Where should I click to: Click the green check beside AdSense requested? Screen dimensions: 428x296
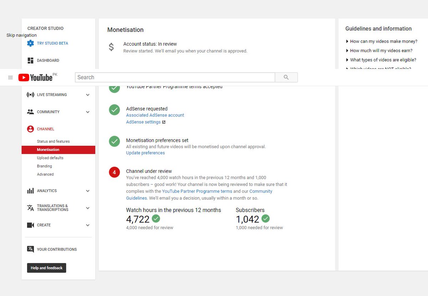coord(114,110)
